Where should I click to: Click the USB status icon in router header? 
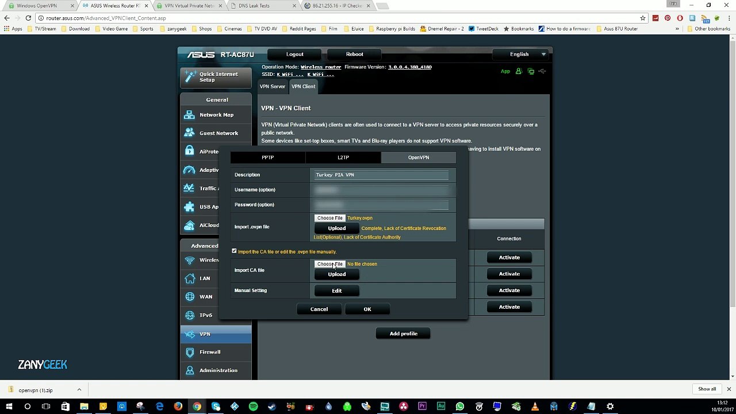[x=542, y=71]
